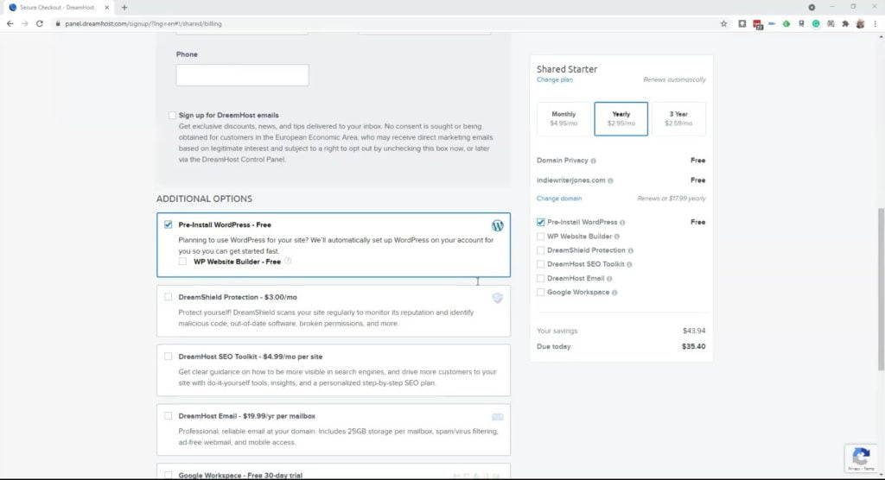Image resolution: width=885 pixels, height=480 pixels.
Task: Show WP Website Builder help tooltip
Action: click(288, 262)
